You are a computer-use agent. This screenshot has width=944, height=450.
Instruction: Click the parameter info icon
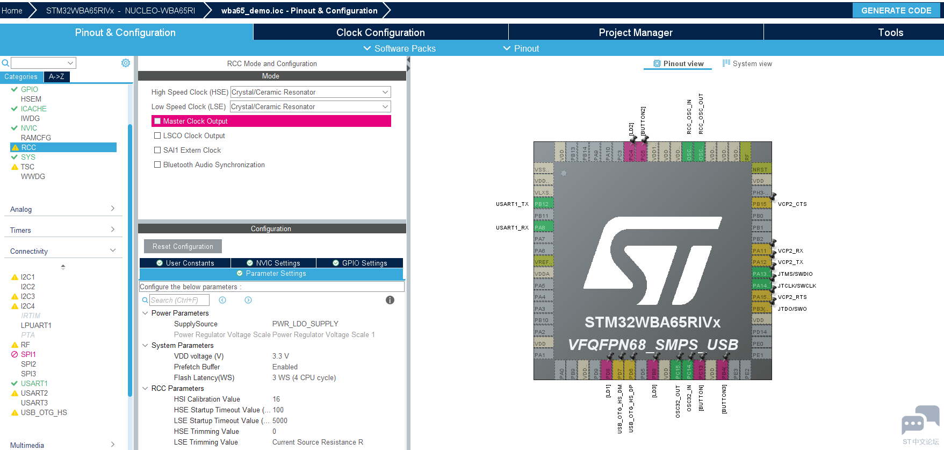(390, 300)
